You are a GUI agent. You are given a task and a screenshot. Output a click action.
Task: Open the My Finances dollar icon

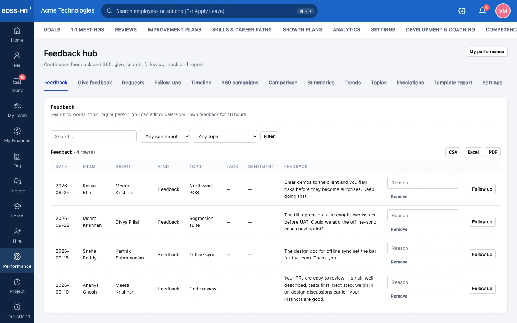coord(17,131)
